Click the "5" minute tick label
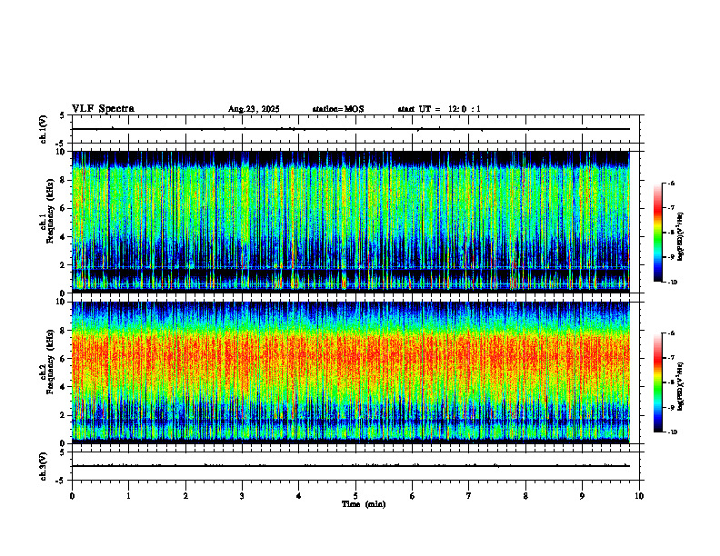720x556 pixels. [x=355, y=496]
